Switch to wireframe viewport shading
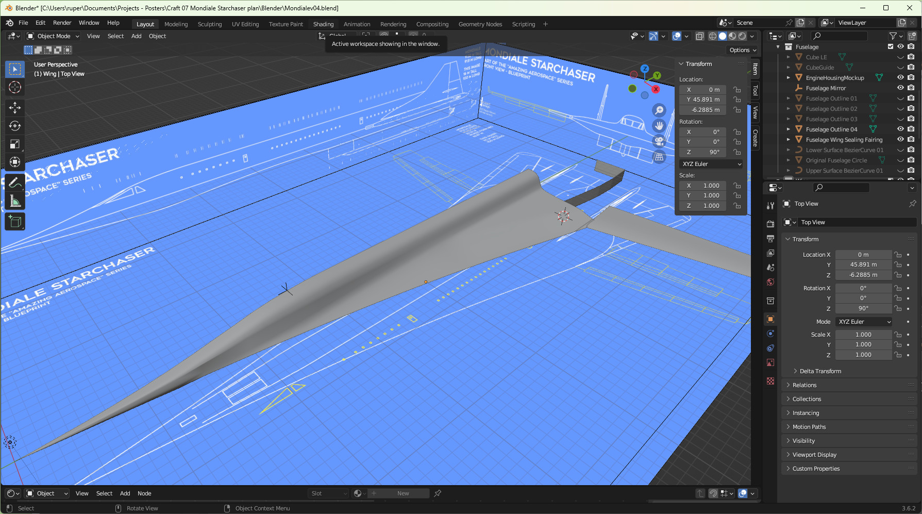This screenshot has height=514, width=922. point(713,36)
